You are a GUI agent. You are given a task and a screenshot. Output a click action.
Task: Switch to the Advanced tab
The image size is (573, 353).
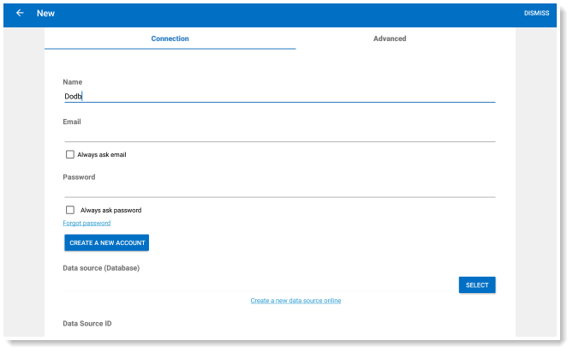pyautogui.click(x=390, y=39)
